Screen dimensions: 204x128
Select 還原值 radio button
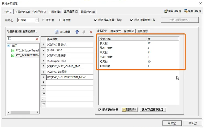[60, 20]
